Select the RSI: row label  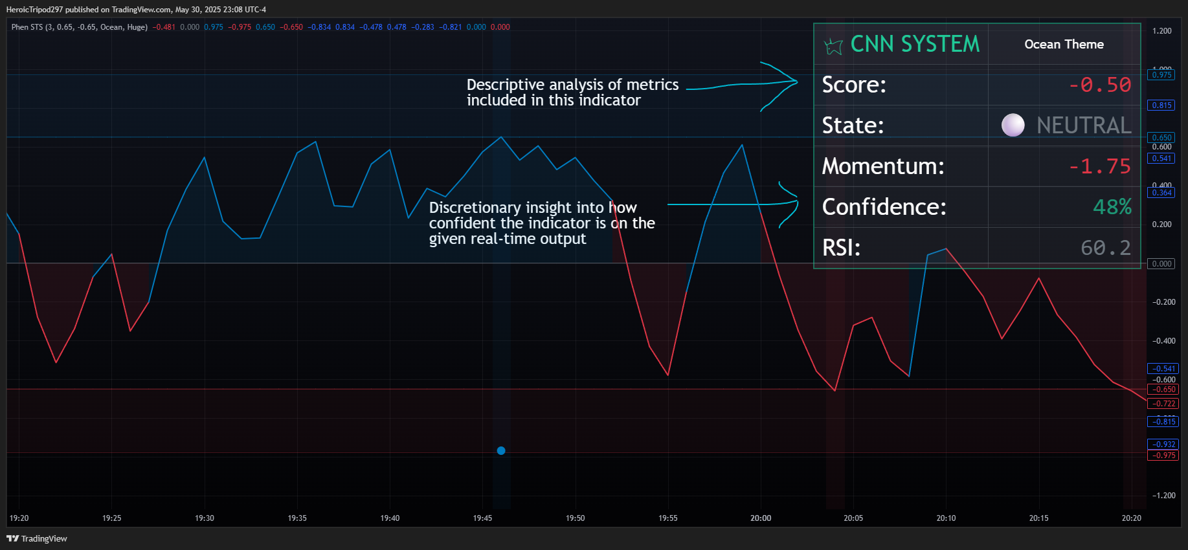coord(841,247)
